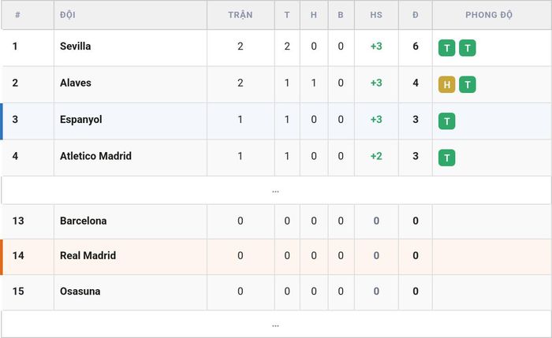The width and height of the screenshot is (552, 338).
Task: Click Alaves' green T win badge
Action: coord(468,84)
